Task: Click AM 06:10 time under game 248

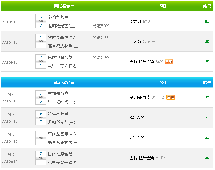Action: [x=10, y=162]
